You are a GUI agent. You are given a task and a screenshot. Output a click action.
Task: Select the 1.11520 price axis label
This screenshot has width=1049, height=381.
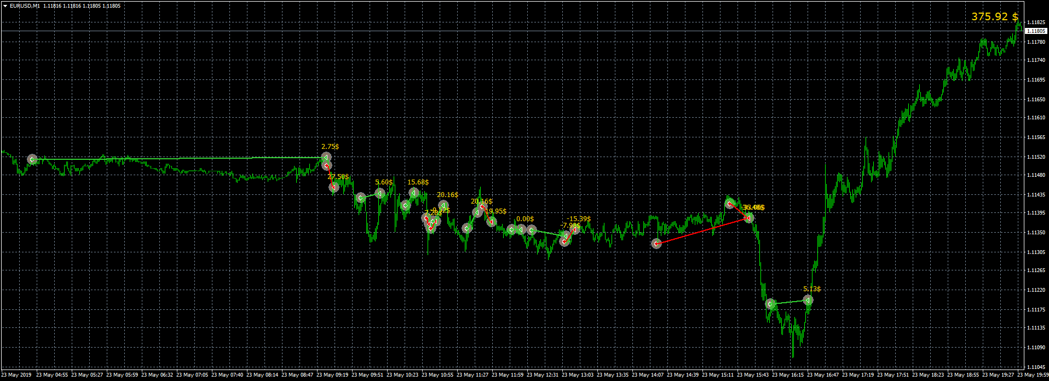tap(1035, 157)
